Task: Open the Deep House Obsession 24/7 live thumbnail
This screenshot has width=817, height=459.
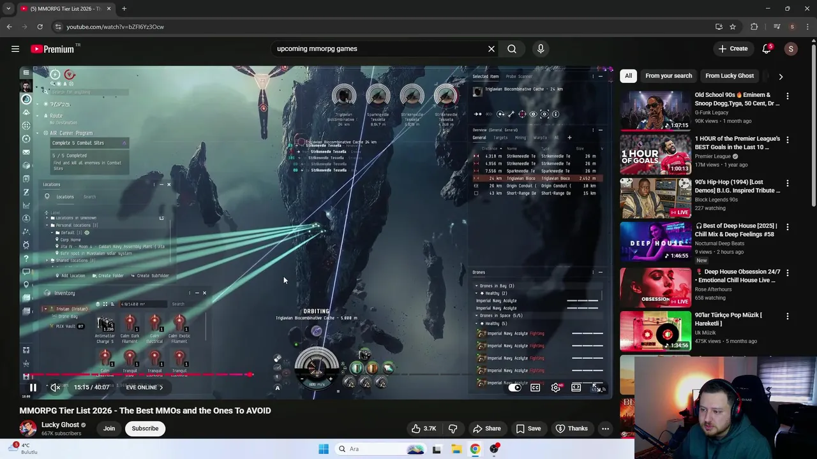Action: [x=656, y=287]
